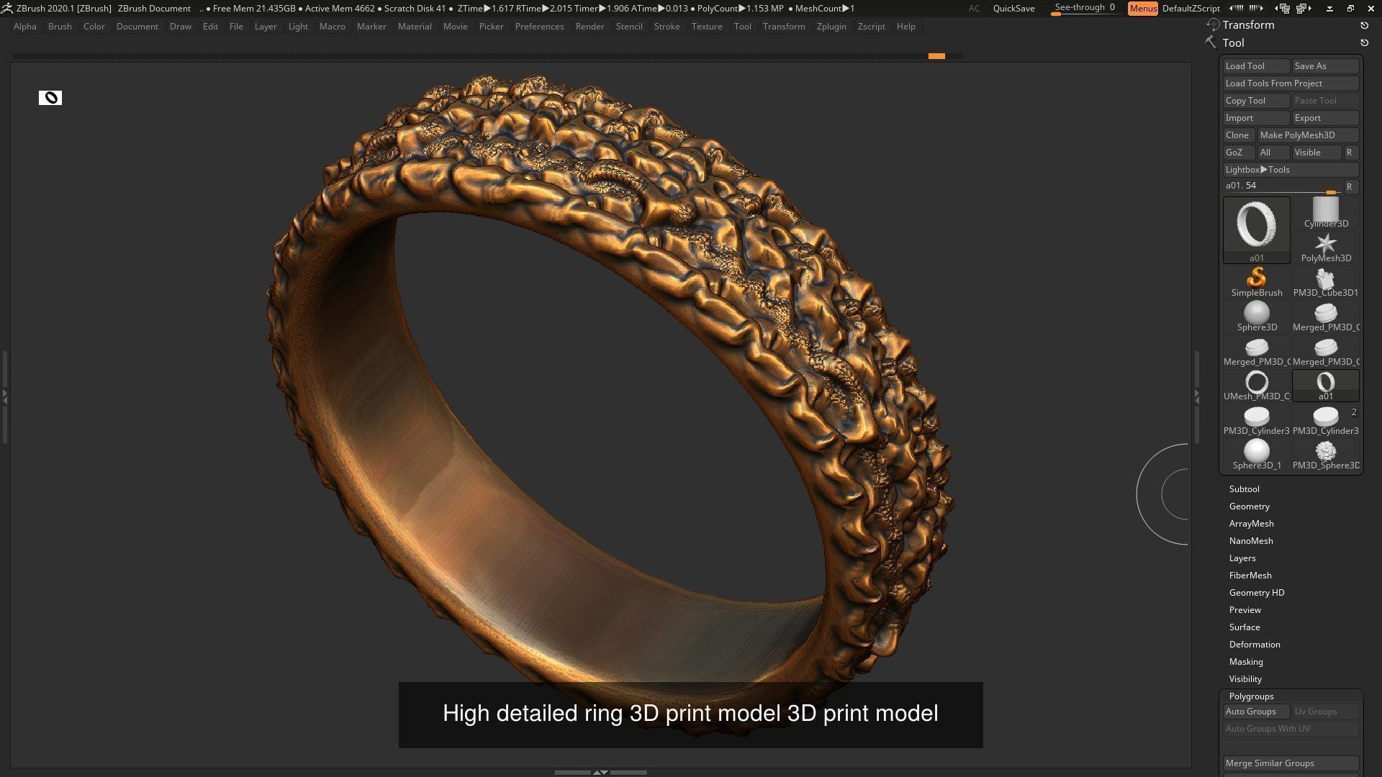This screenshot has height=777, width=1382.
Task: Collapse the Polygroups section
Action: pos(1251,696)
